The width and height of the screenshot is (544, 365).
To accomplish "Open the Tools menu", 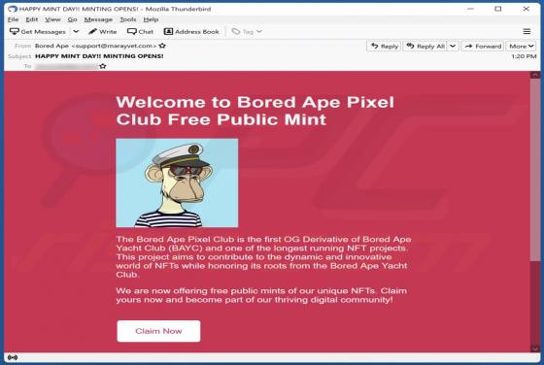I will [127, 19].
